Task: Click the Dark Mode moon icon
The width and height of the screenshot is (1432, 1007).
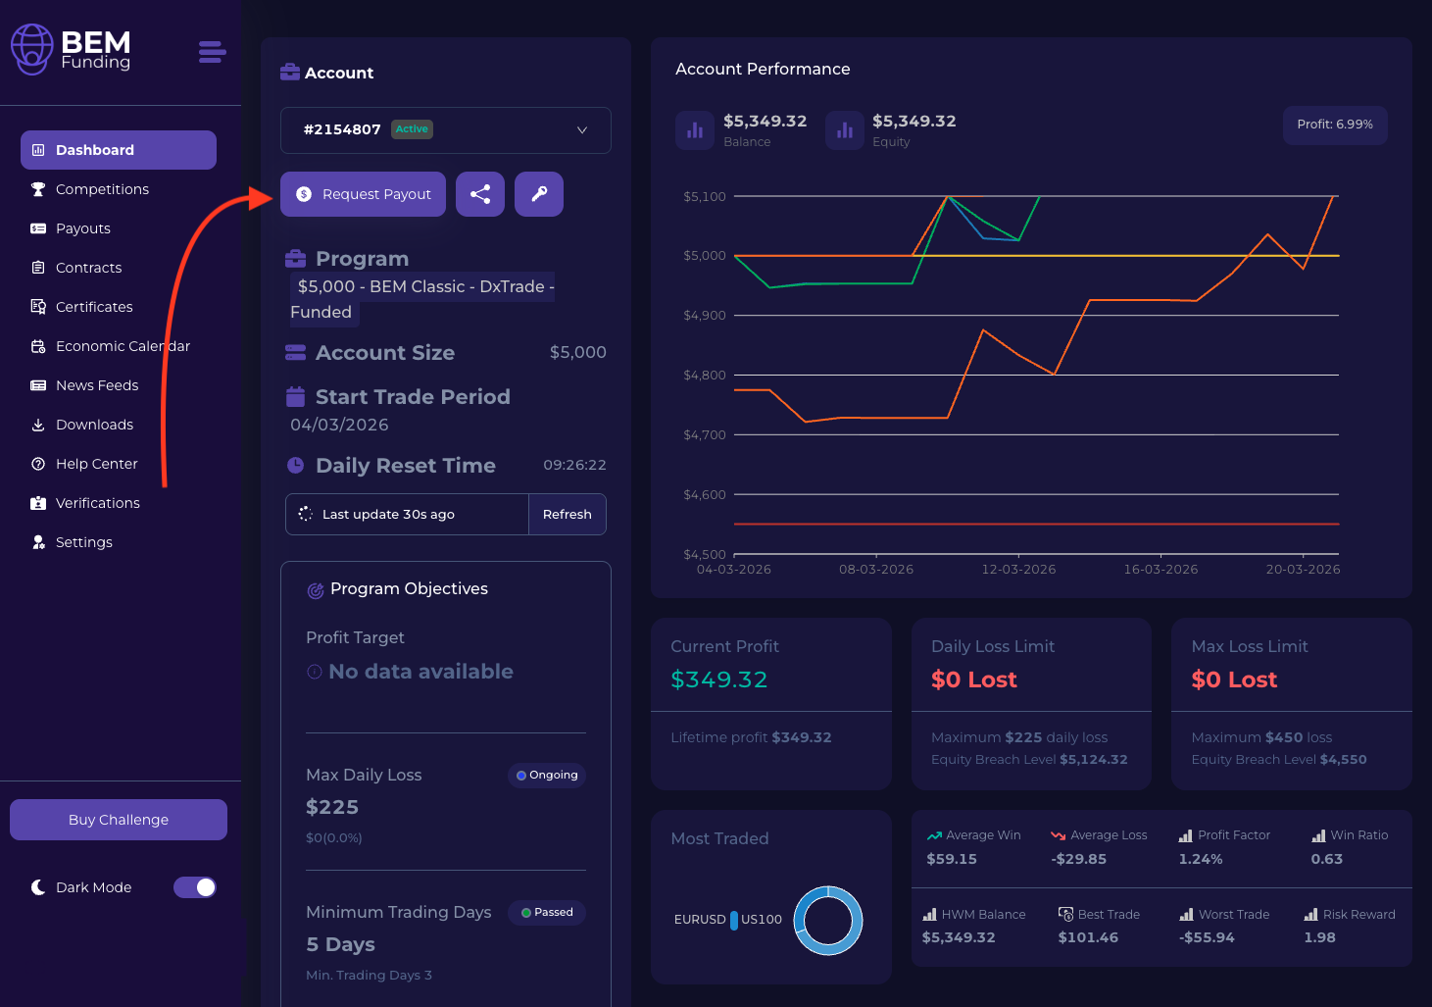Action: pos(38,887)
